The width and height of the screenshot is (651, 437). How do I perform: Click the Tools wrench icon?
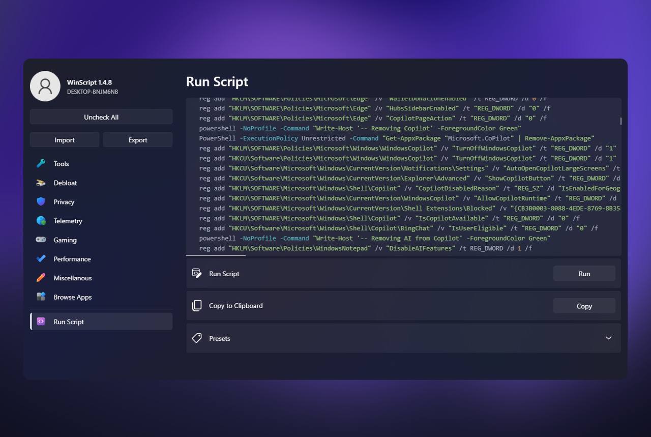click(x=41, y=164)
